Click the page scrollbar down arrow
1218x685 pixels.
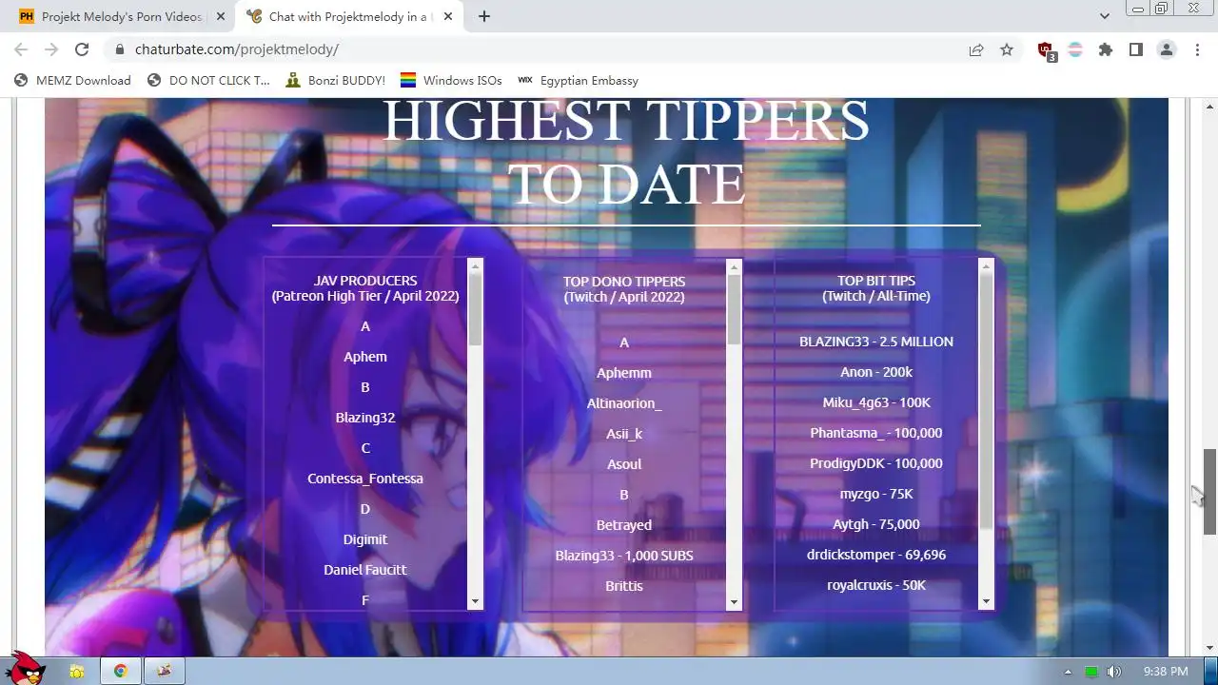1209,647
